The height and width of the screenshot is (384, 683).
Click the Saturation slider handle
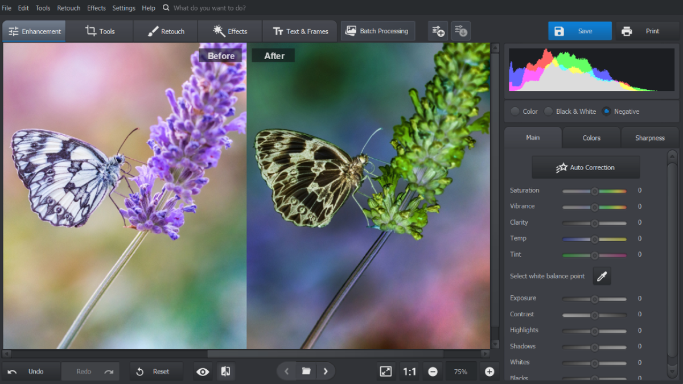click(x=595, y=191)
